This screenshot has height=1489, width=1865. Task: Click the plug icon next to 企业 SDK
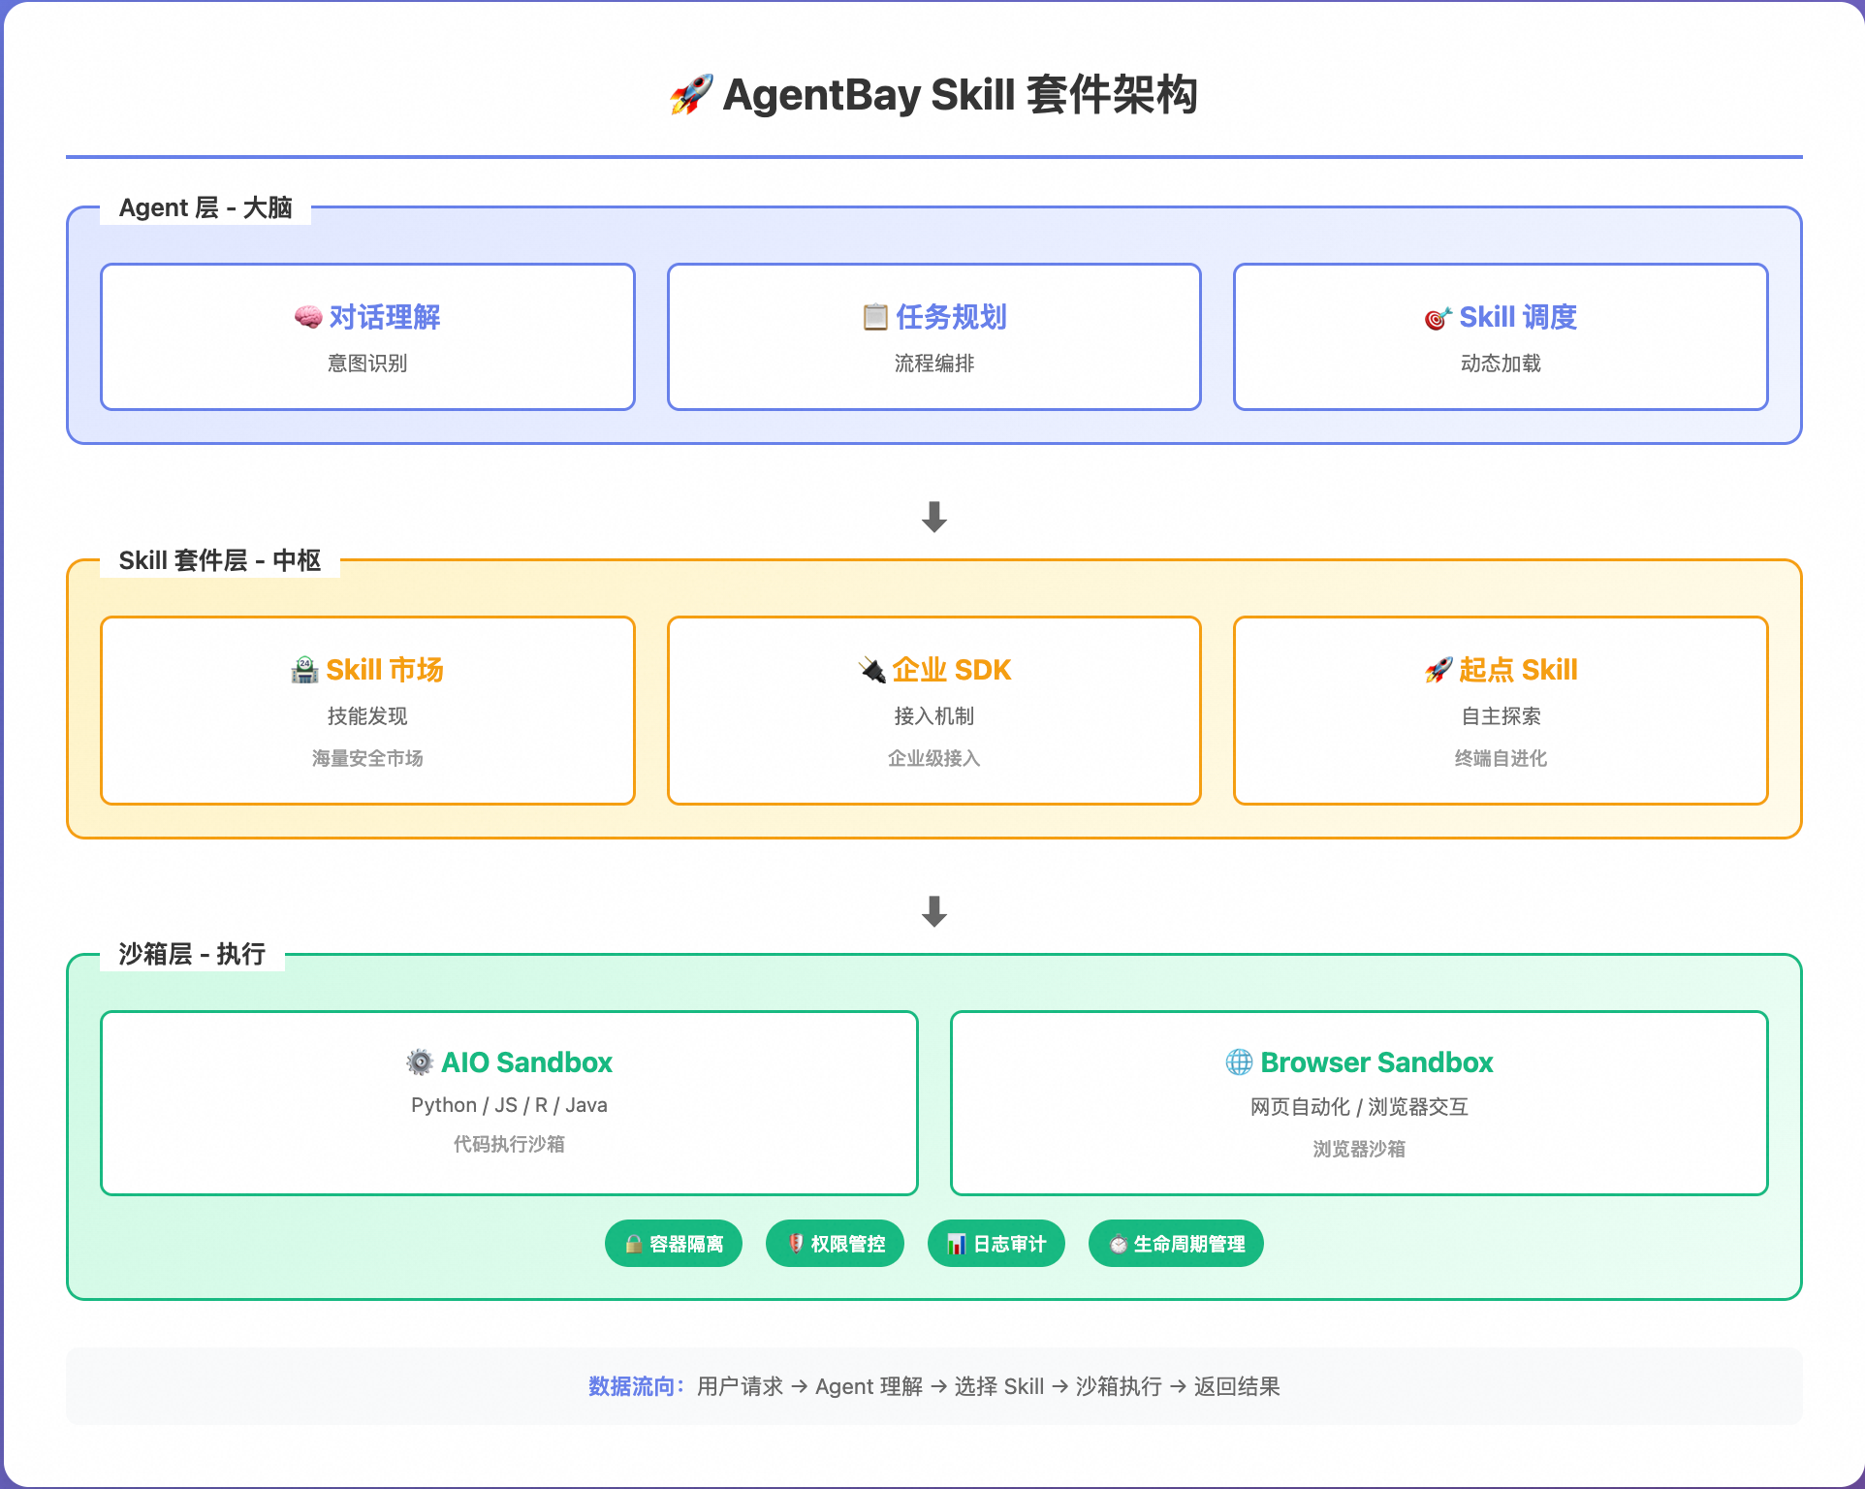[872, 670]
